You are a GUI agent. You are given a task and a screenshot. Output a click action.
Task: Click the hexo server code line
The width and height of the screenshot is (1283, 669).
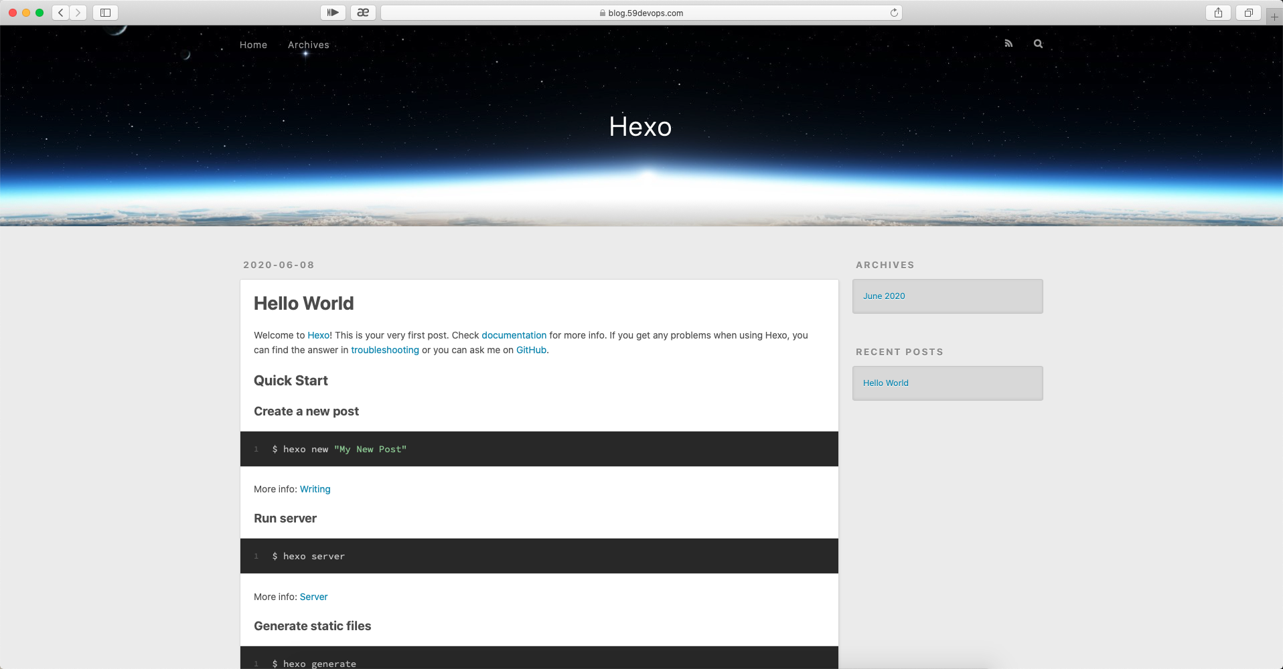point(309,556)
